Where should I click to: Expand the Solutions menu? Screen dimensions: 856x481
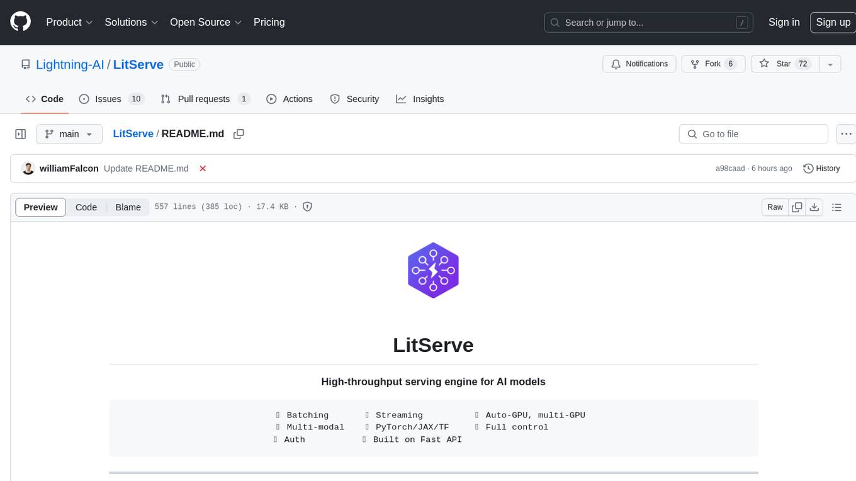(x=132, y=22)
